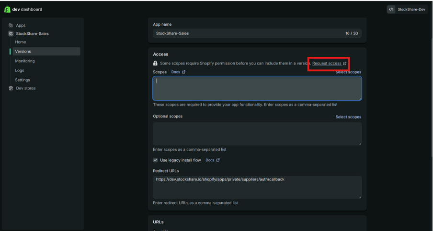Uncheck Use legacy install flow checkbox
Viewport: 433px width, 231px height.
pyautogui.click(x=156, y=160)
